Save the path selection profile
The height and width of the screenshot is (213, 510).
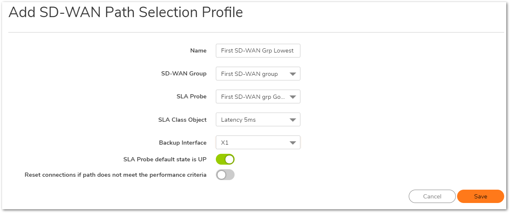(x=480, y=196)
